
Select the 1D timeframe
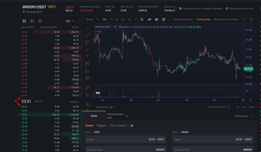click(x=123, y=19)
